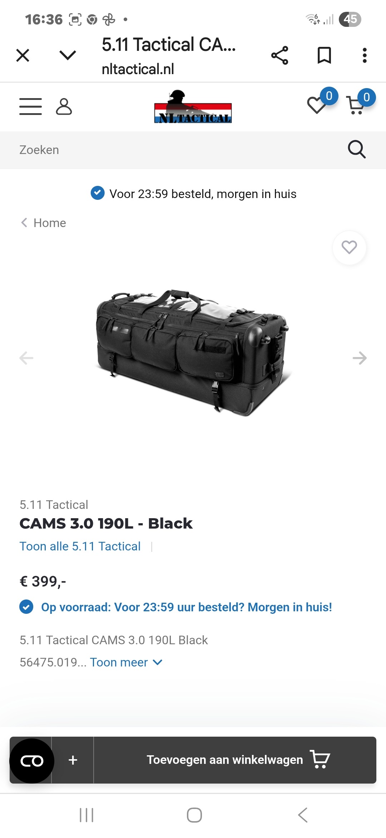386x838 pixels.
Task: Open Android recent apps button
Action: (x=86, y=815)
